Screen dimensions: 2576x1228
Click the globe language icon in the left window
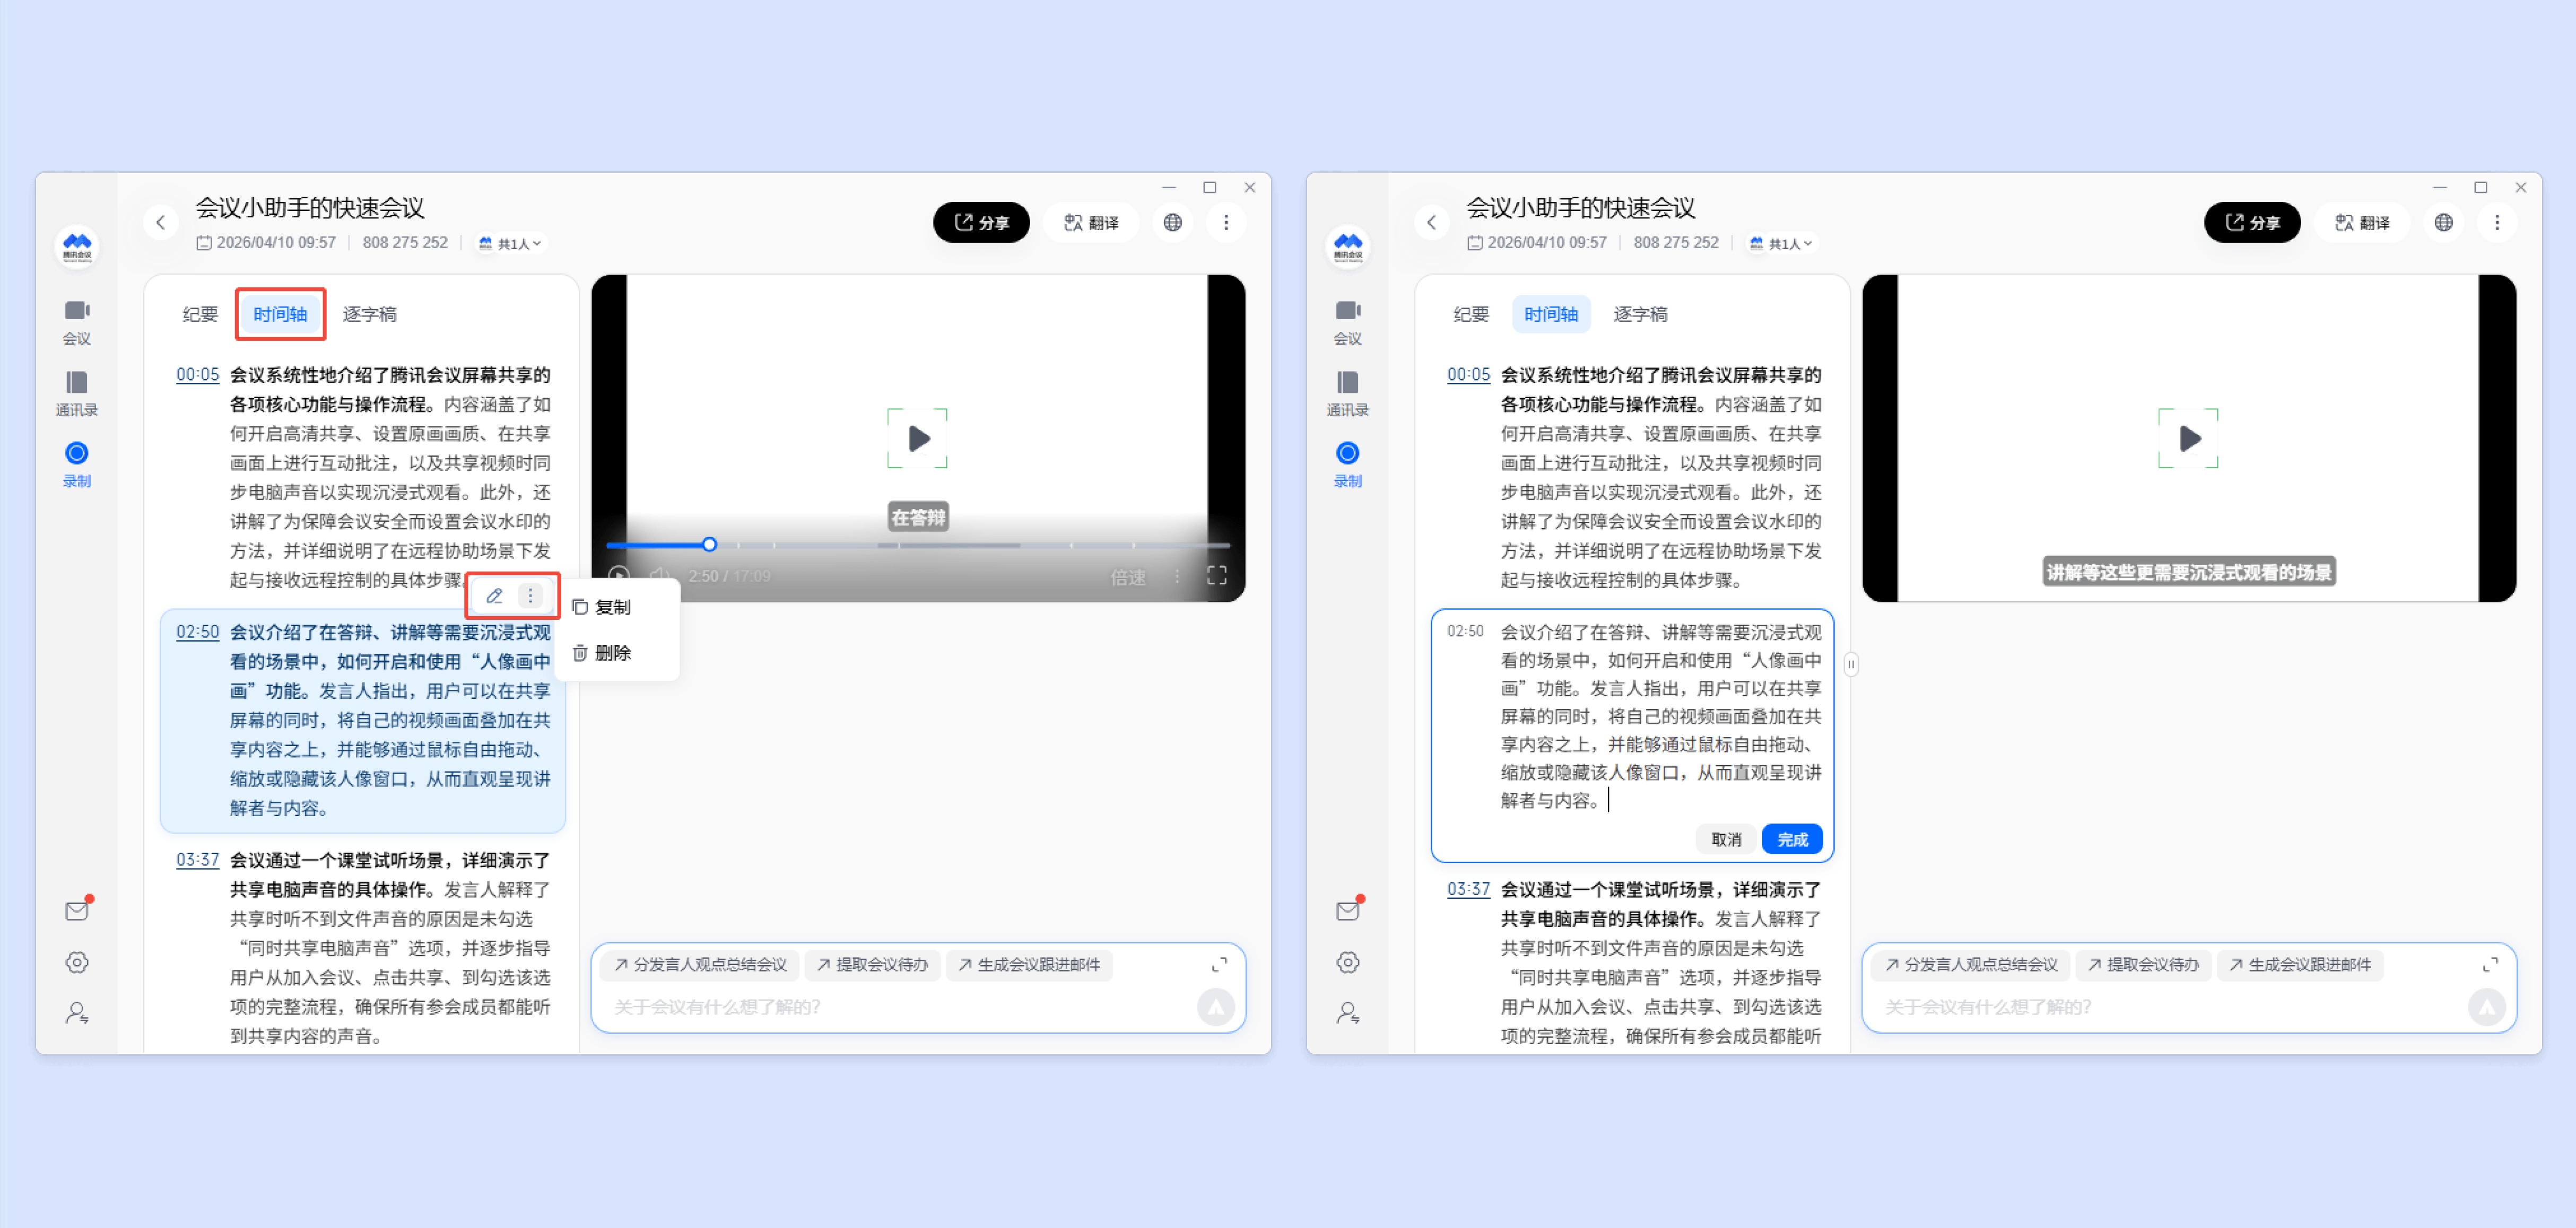(x=1172, y=222)
